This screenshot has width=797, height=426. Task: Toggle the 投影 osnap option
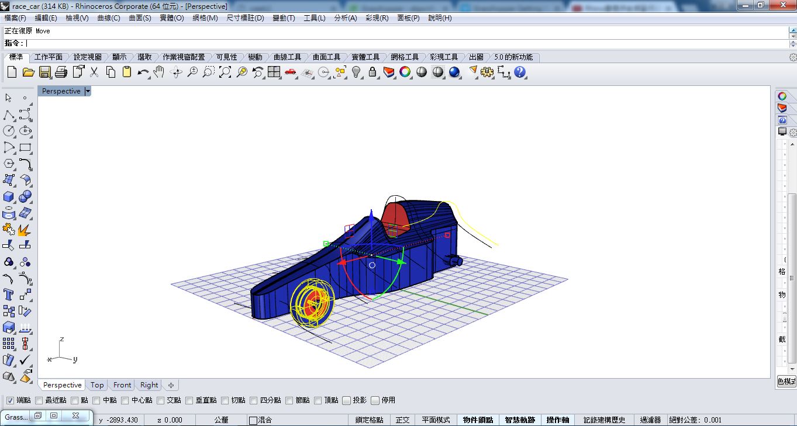(347, 400)
